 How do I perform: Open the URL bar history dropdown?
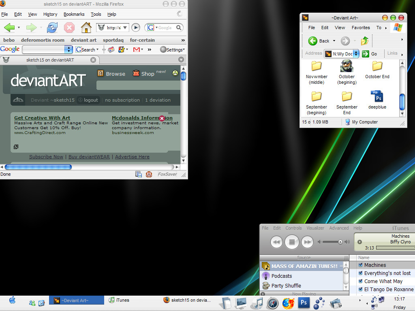coord(125,28)
